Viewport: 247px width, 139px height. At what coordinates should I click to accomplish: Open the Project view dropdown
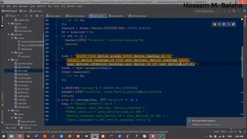click(x=13, y=16)
